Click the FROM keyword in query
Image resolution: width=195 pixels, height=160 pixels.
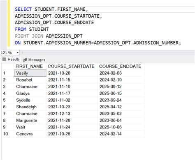coord(21,29)
